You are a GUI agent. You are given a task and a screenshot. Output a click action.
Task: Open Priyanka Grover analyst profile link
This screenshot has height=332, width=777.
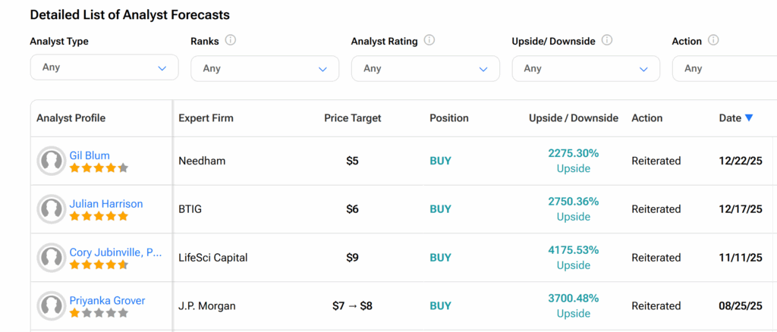107,301
